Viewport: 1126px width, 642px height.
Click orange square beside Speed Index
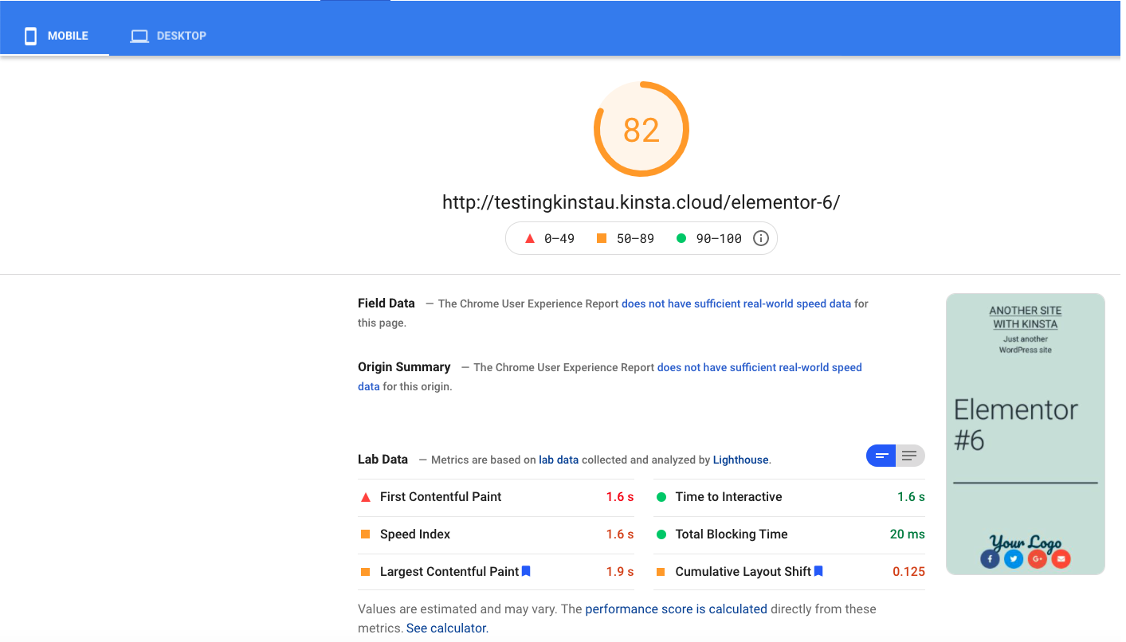click(366, 534)
